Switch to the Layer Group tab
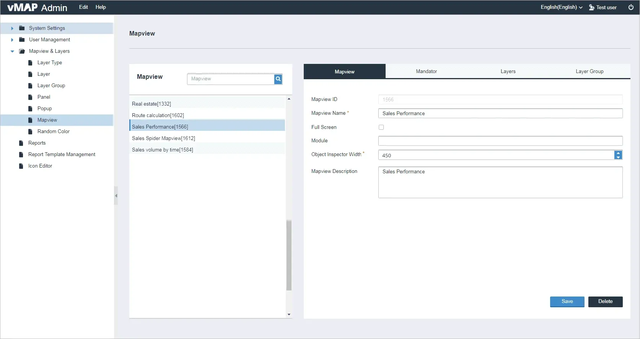 point(590,71)
